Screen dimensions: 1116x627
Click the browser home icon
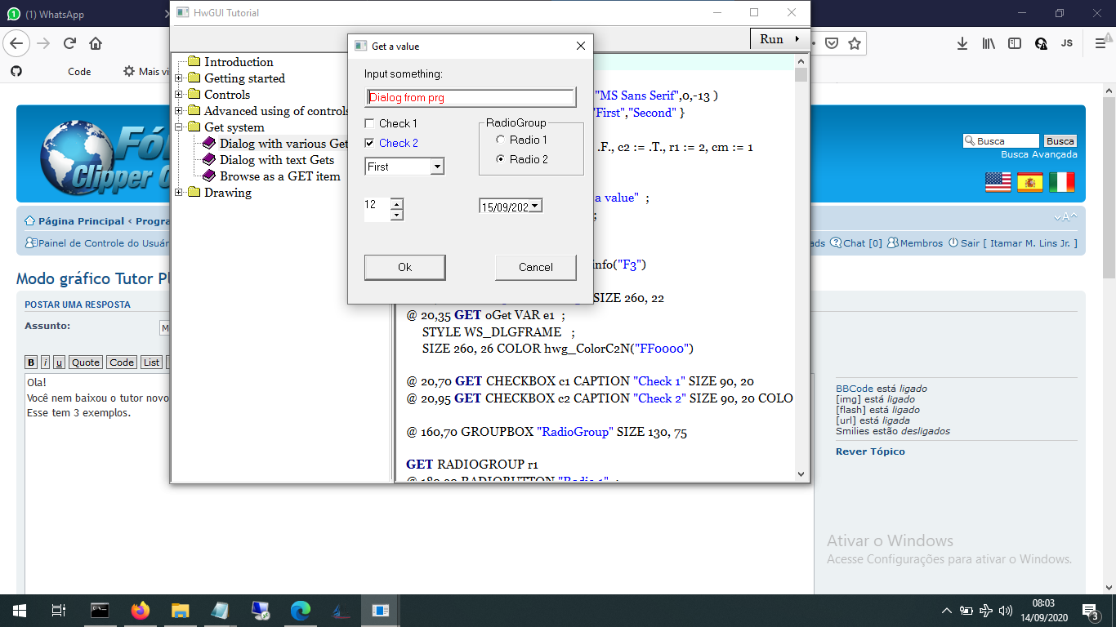click(96, 43)
